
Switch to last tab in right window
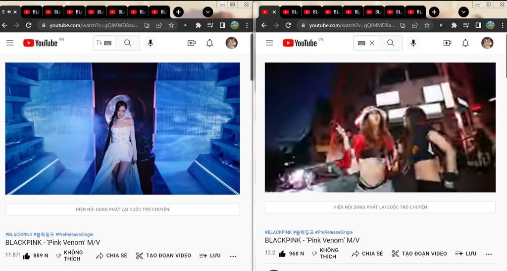(x=415, y=12)
